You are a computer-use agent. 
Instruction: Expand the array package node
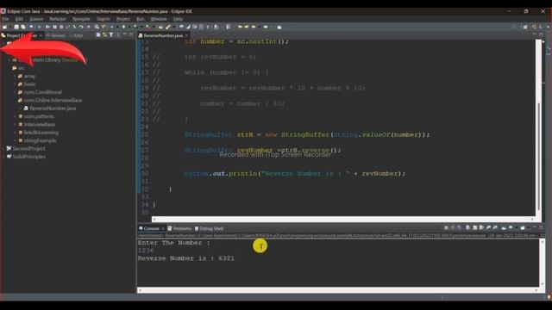(16, 76)
